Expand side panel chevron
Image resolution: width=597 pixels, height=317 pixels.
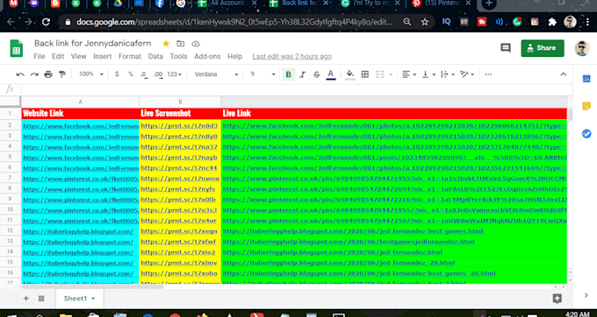pos(586,295)
